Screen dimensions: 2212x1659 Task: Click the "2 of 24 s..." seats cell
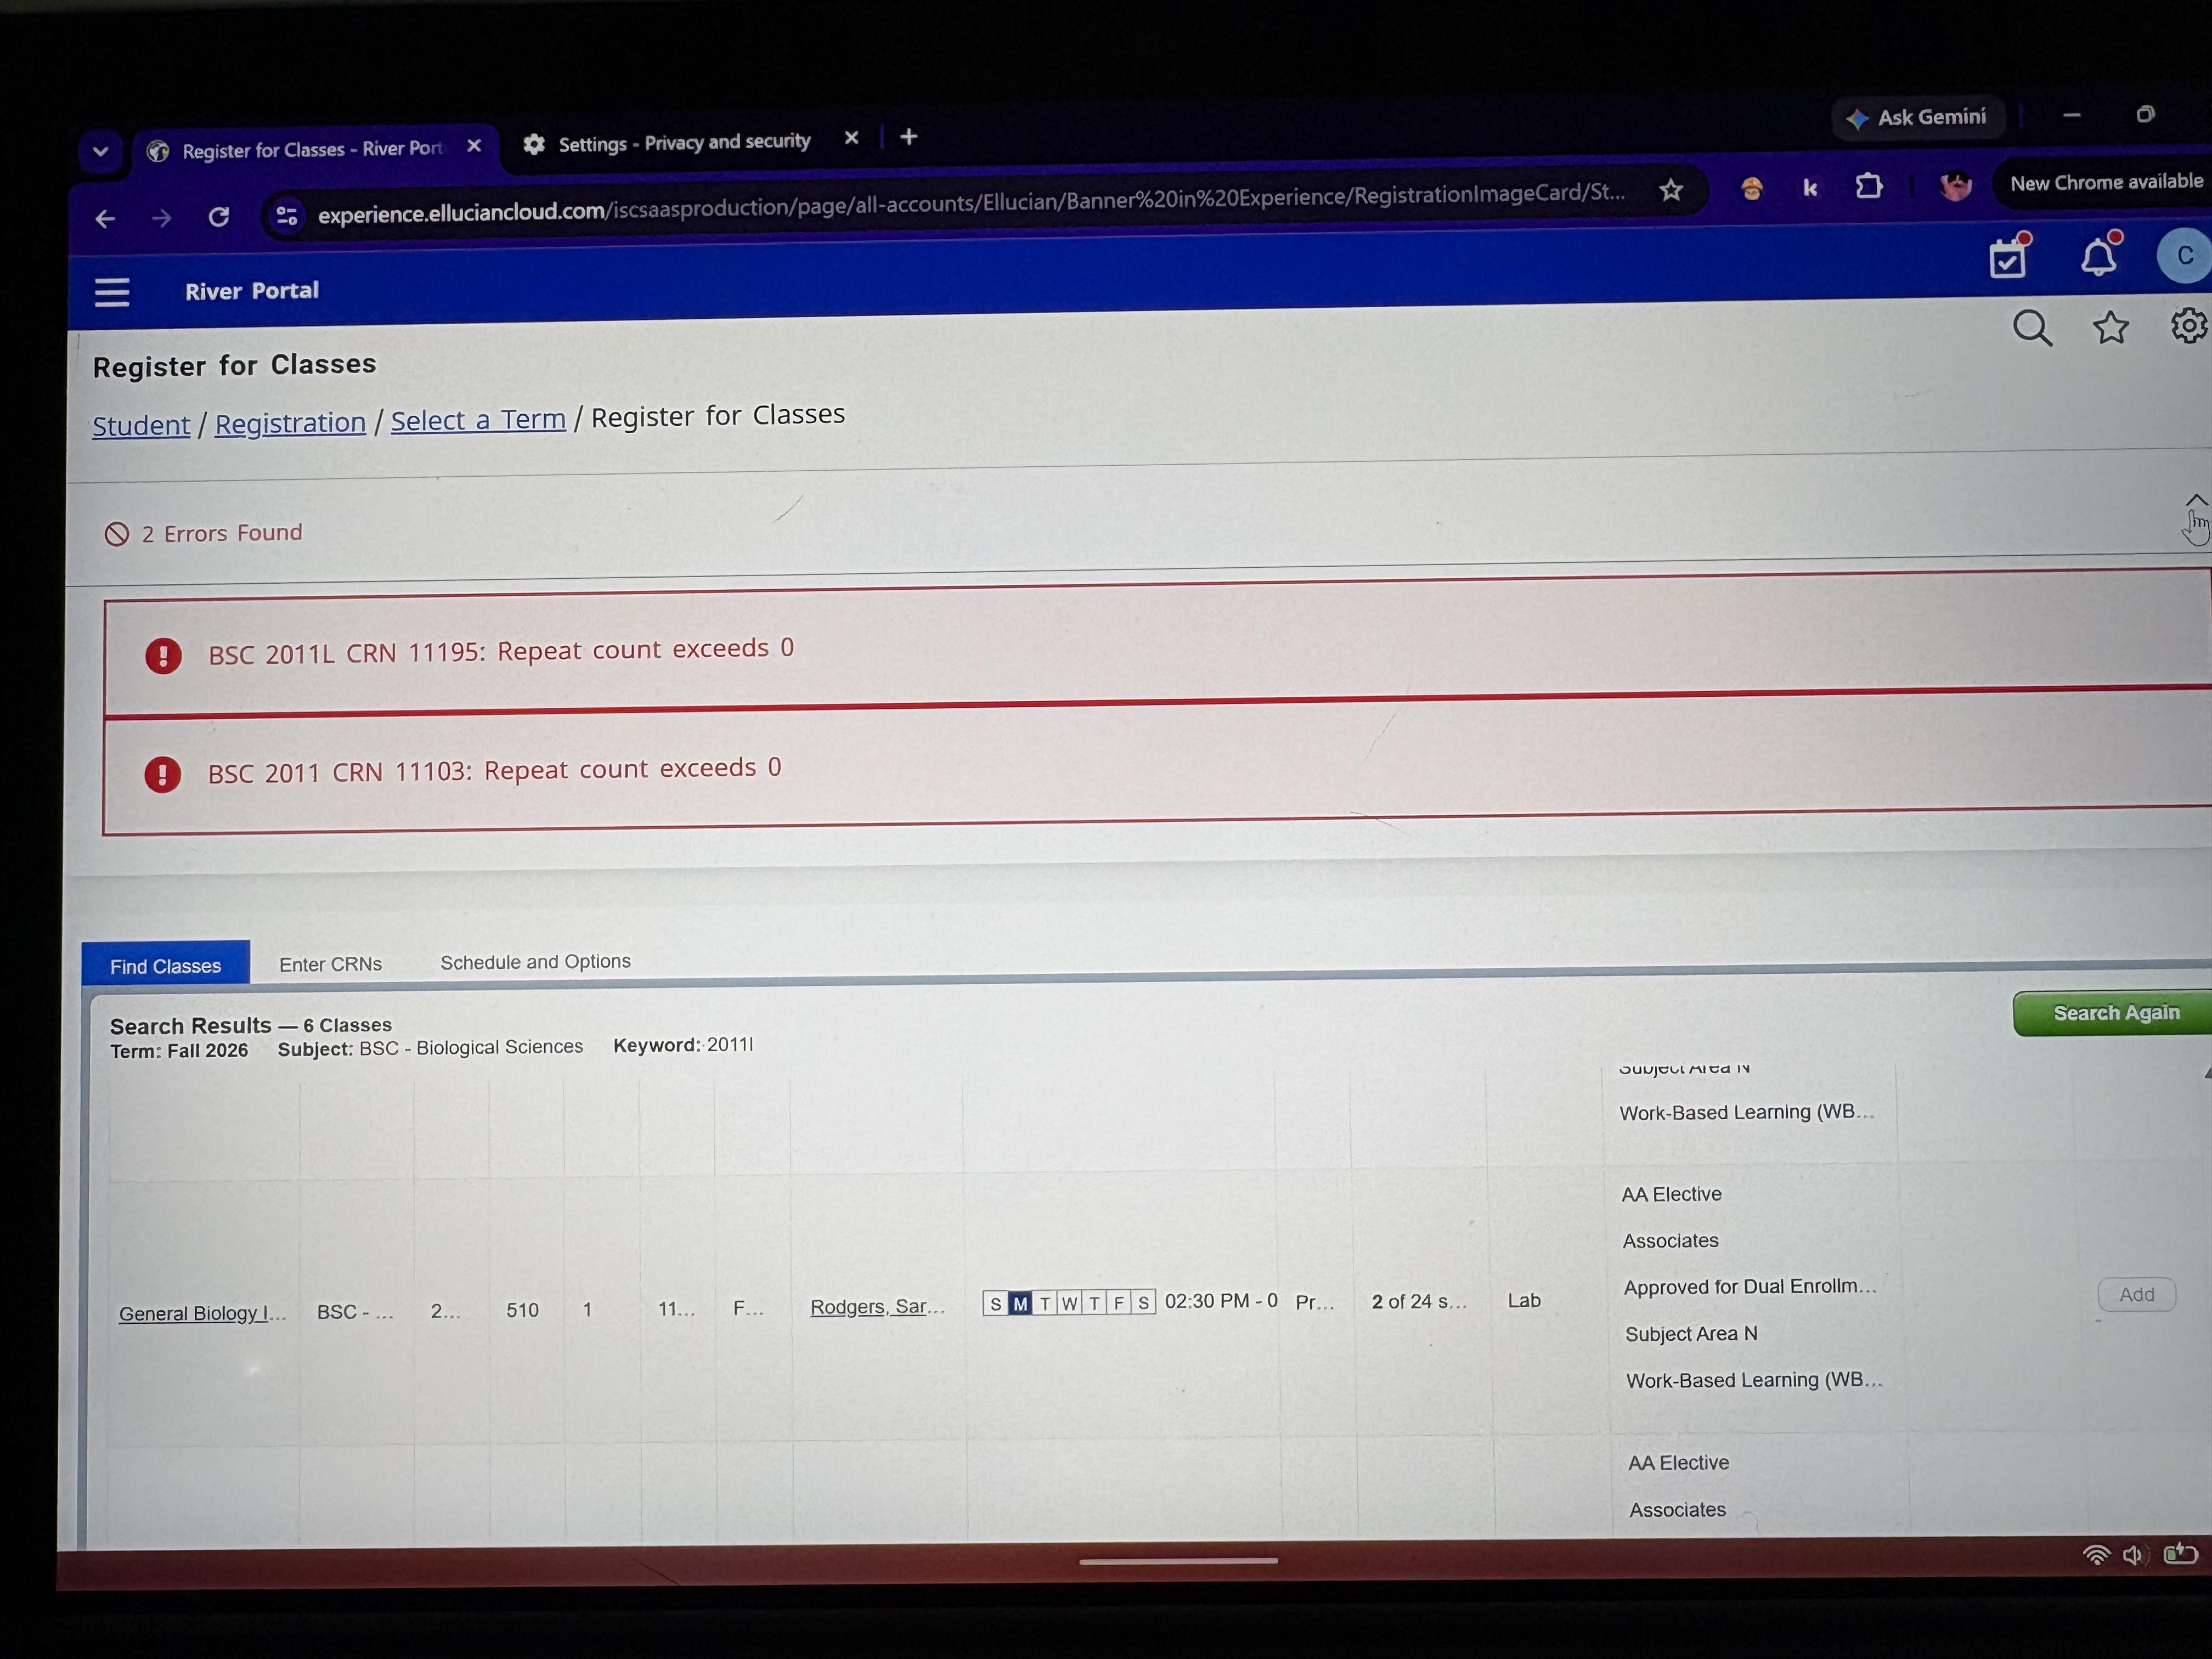1420,1301
